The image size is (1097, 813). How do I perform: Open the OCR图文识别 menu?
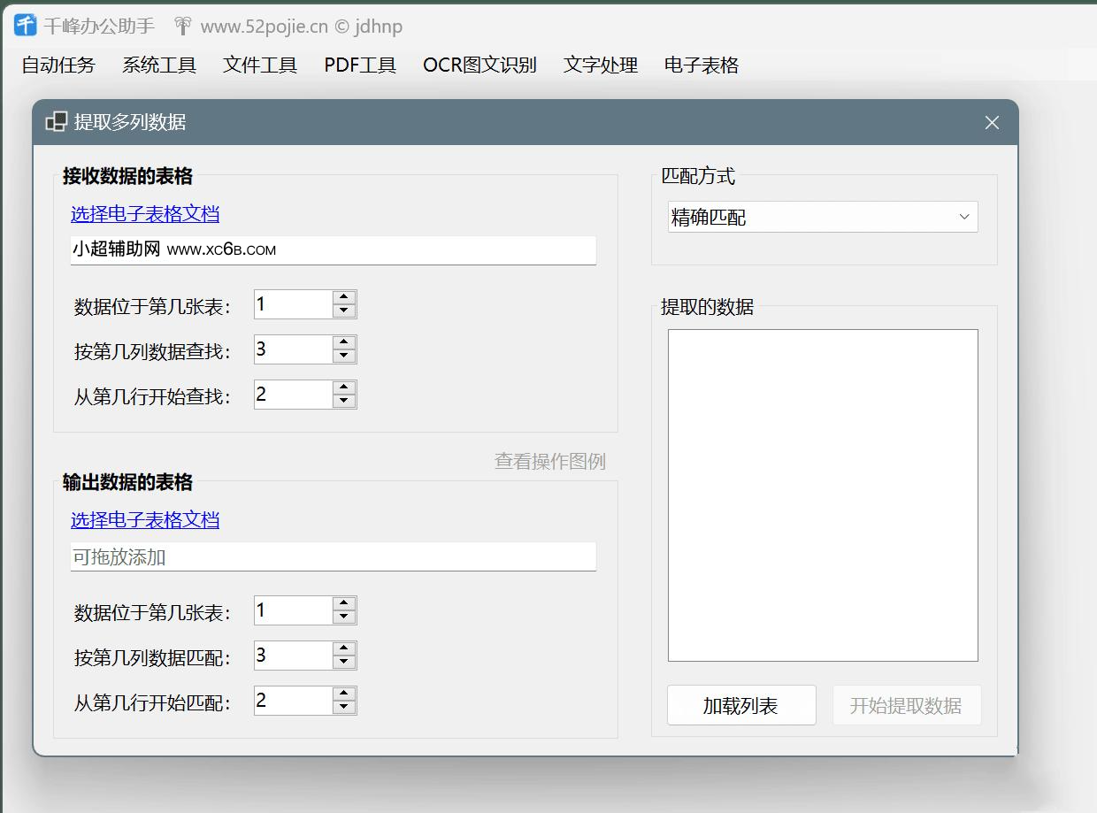479,65
